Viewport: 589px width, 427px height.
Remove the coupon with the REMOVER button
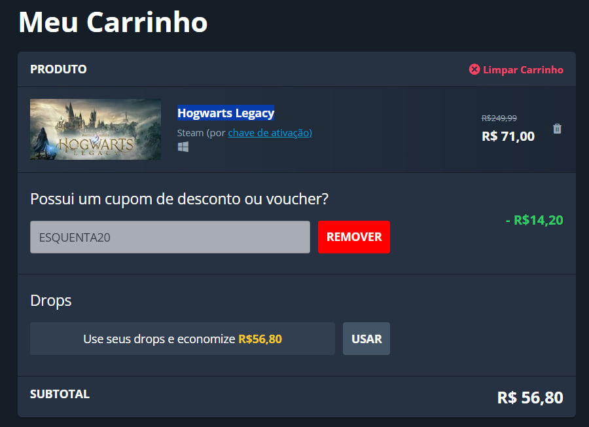354,237
